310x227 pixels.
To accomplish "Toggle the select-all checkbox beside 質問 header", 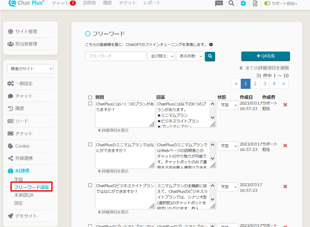I will (x=90, y=98).
